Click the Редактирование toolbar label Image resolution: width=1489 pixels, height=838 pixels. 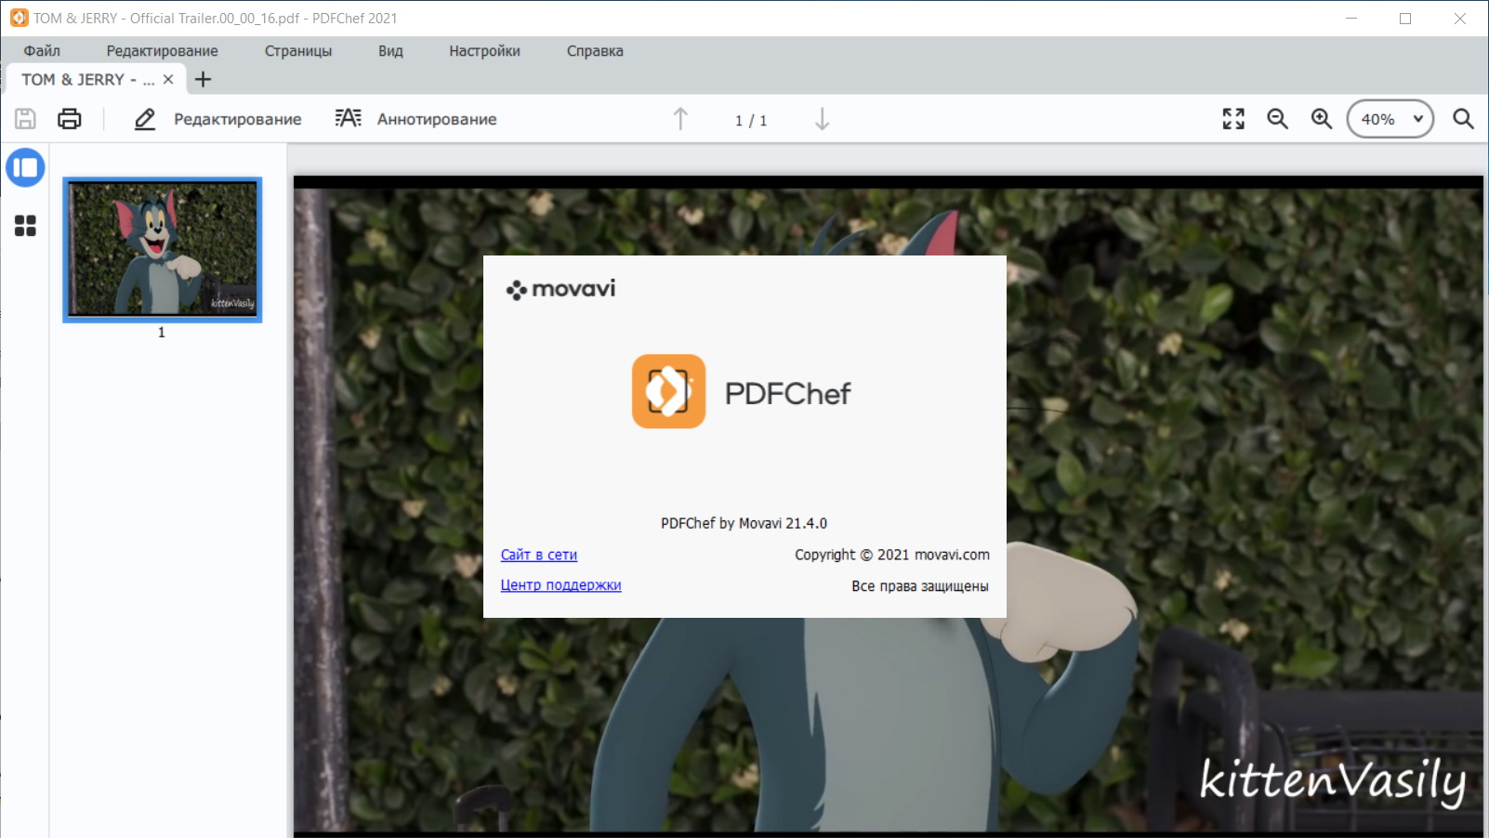[x=238, y=119]
